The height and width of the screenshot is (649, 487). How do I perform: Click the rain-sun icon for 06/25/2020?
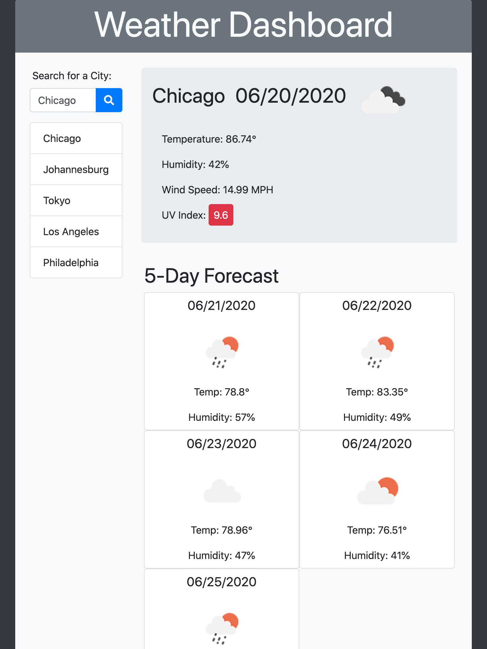[x=222, y=628]
